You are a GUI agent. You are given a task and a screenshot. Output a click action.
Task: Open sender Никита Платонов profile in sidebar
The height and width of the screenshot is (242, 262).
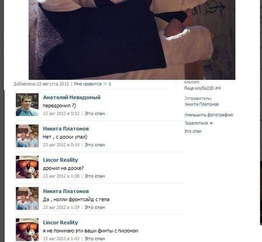click(x=201, y=105)
